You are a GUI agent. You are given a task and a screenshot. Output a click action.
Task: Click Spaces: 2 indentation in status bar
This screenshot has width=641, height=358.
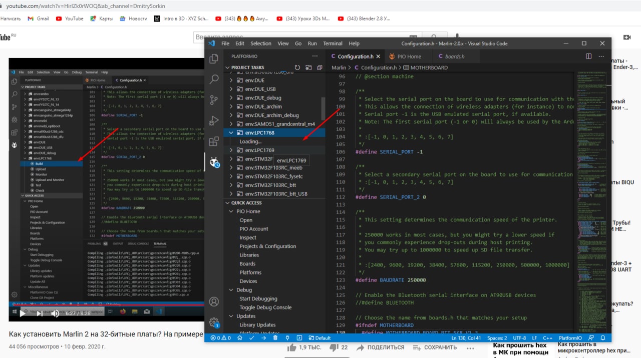(497, 338)
